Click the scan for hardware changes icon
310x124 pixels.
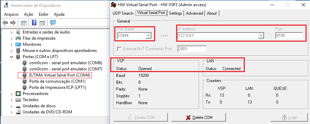(53, 23)
